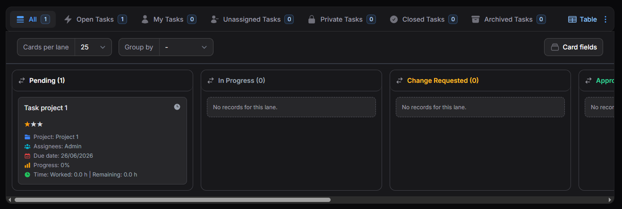This screenshot has width=622, height=209.
Task: Click the clock icon on Task project 1 card
Action: 177,107
